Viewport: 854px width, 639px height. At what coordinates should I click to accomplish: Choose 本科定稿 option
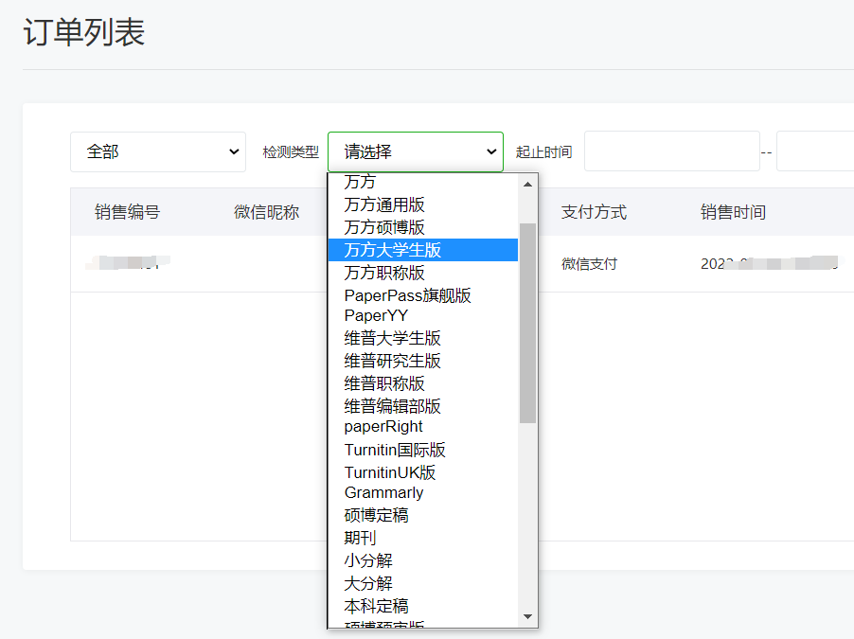coord(423,606)
